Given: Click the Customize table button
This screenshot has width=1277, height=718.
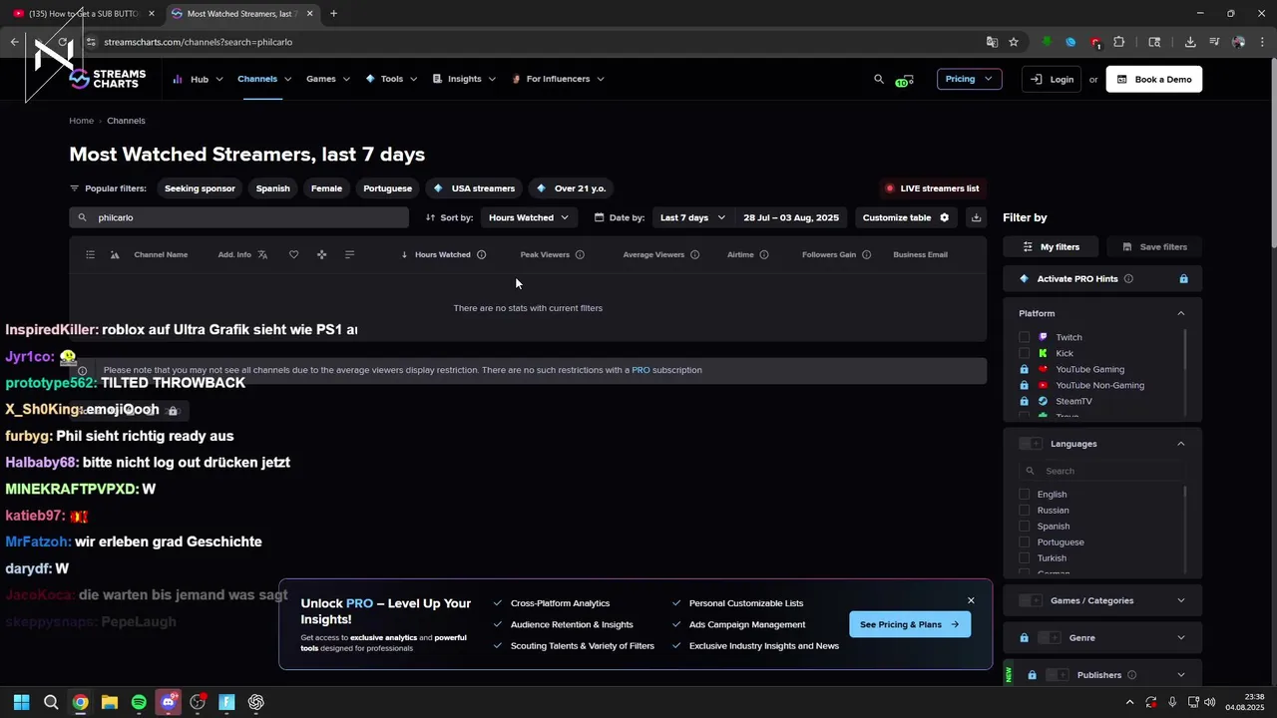Looking at the screenshot, I should click(x=906, y=217).
